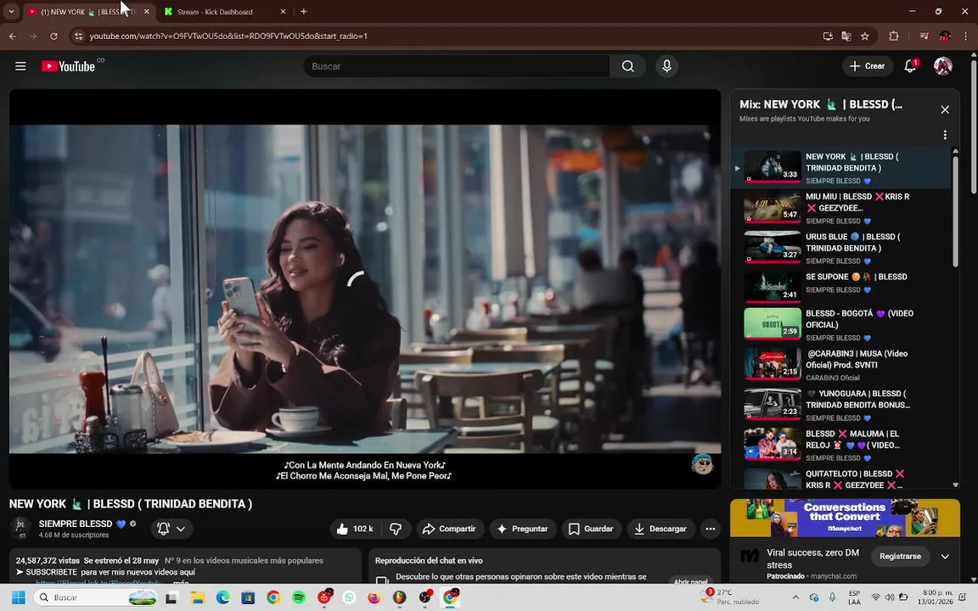
Task: Click the browser address bar URL
Action: tap(228, 36)
